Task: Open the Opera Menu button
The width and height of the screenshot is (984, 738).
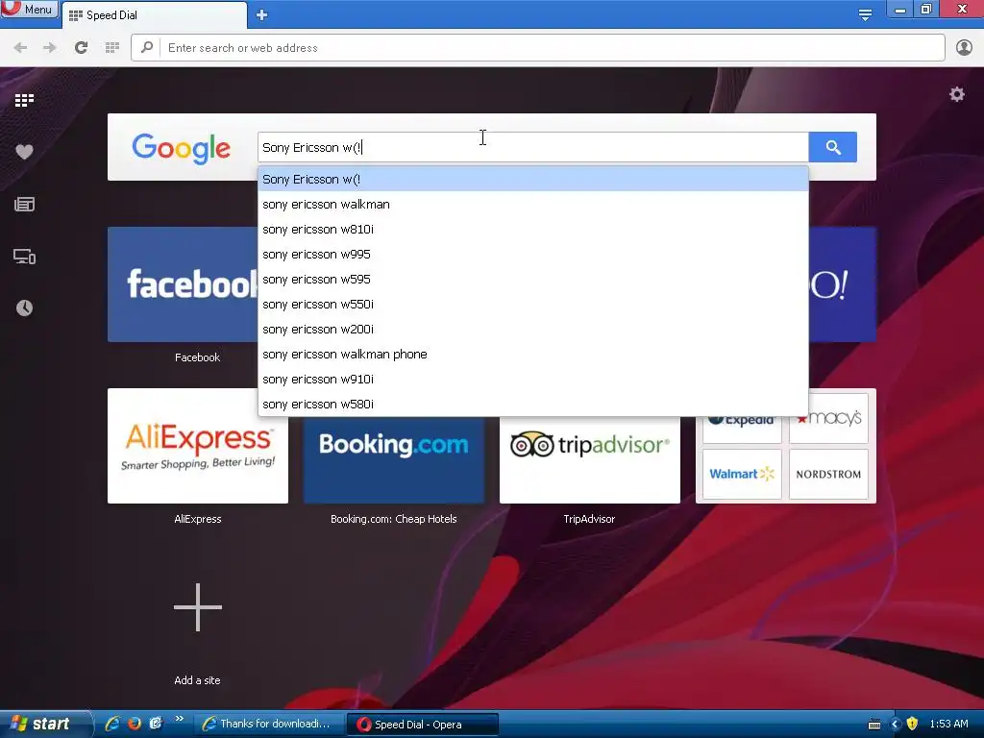Action: 29,9
